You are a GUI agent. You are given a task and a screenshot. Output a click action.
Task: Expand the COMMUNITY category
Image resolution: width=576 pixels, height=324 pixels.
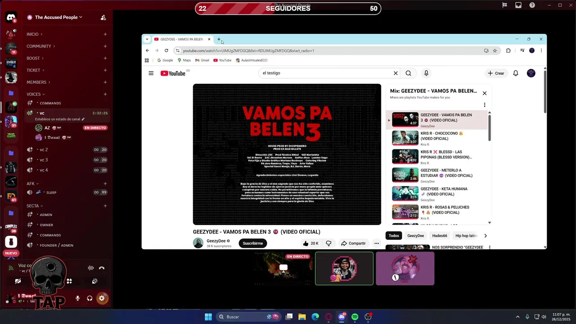point(40,46)
